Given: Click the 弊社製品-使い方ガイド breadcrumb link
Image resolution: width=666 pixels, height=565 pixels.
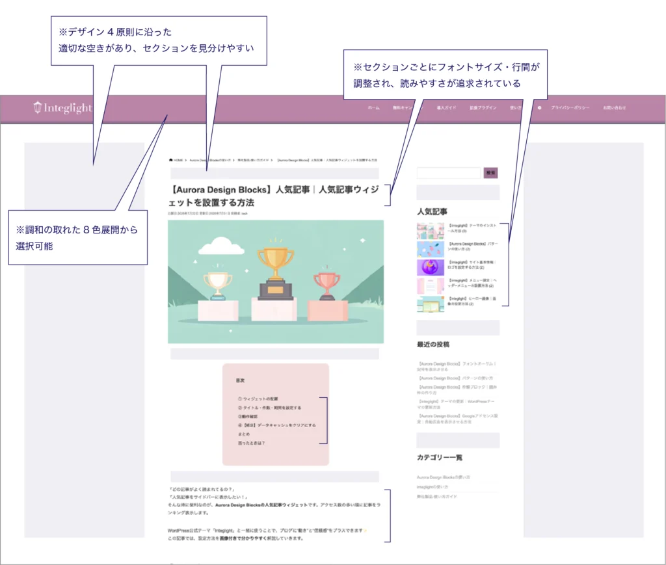Looking at the screenshot, I should click(x=253, y=159).
